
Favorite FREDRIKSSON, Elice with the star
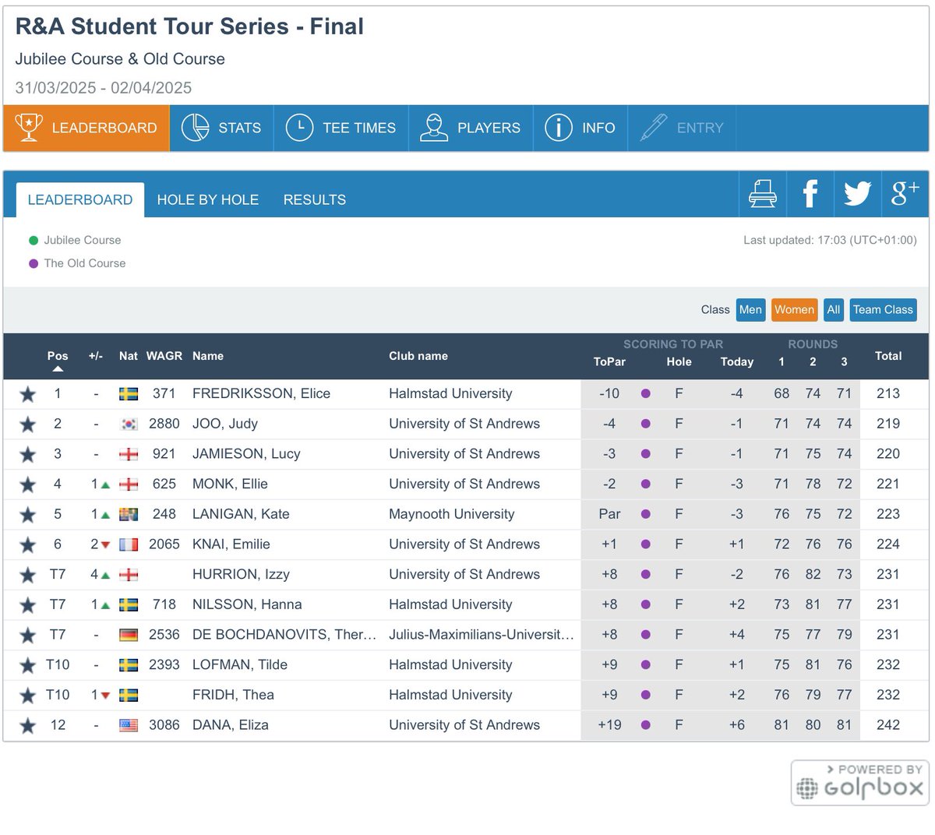(28, 394)
